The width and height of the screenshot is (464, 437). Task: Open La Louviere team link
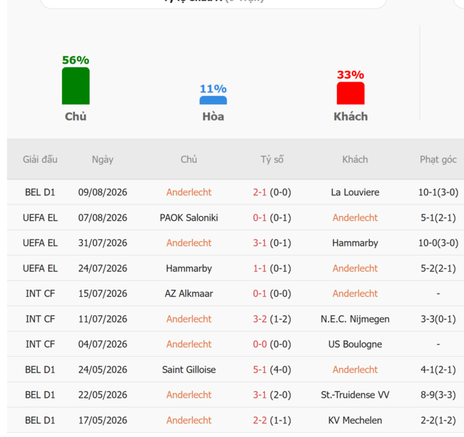355,192
